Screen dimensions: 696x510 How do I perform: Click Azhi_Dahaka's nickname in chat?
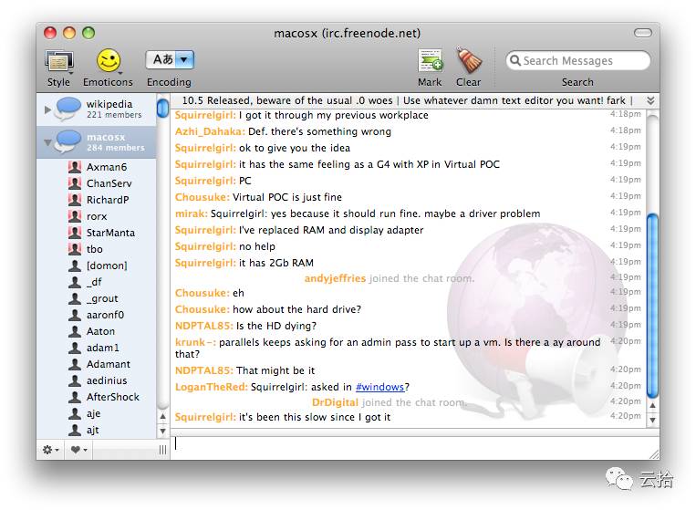point(210,131)
